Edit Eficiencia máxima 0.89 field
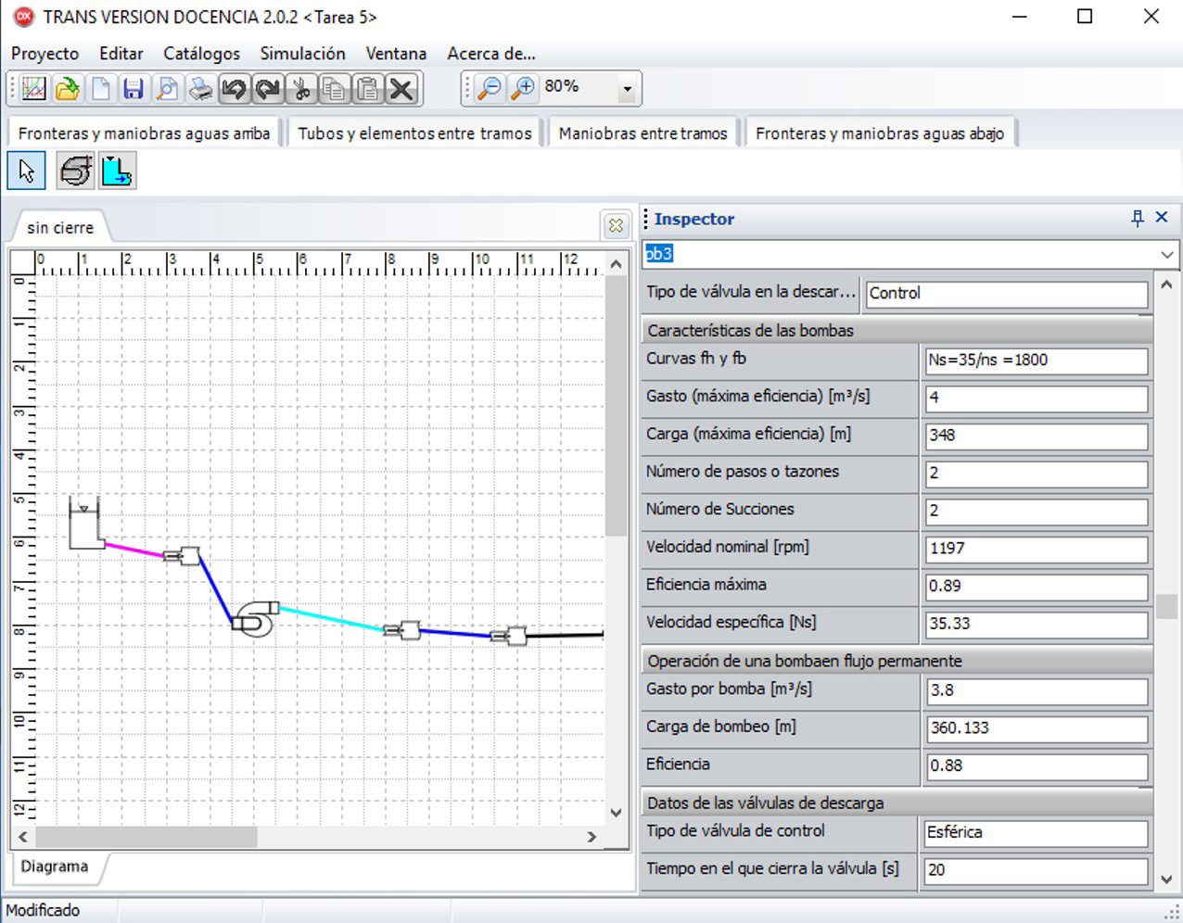The height and width of the screenshot is (923, 1183). [x=1037, y=587]
